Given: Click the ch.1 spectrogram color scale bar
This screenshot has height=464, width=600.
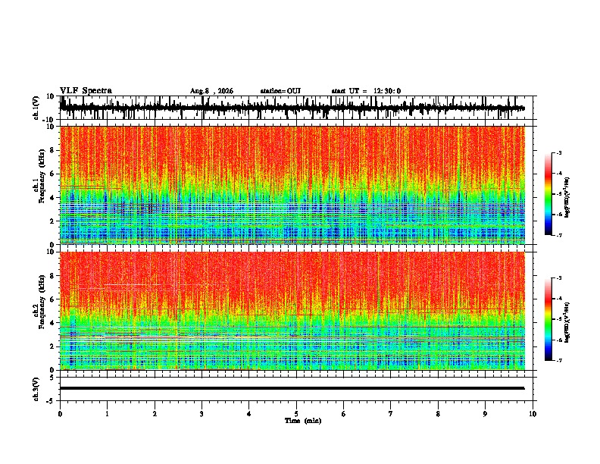Looking at the screenshot, I should pos(548,194).
